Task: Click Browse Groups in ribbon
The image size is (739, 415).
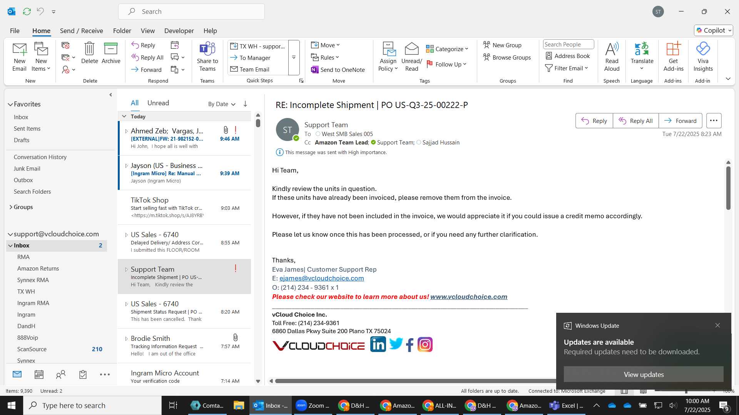Action: [x=507, y=57]
